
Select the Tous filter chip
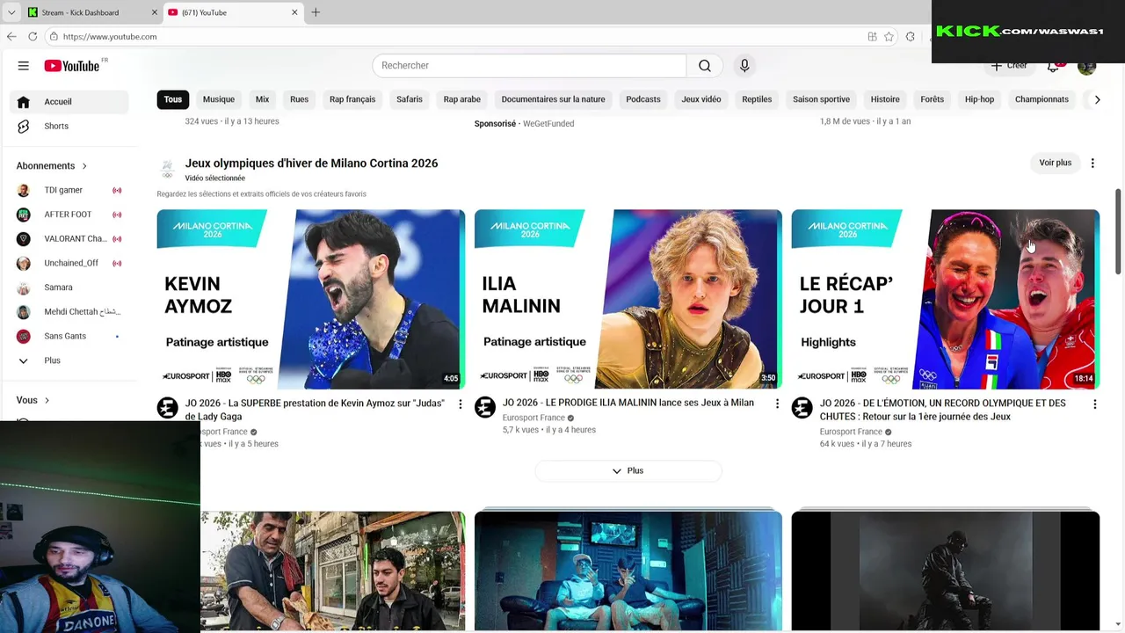173,99
